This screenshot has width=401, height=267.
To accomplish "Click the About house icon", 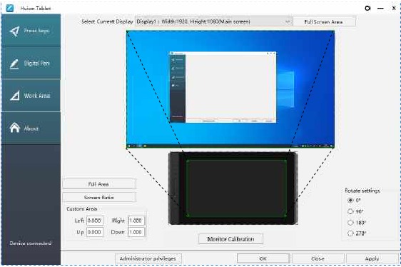I will [x=14, y=128].
